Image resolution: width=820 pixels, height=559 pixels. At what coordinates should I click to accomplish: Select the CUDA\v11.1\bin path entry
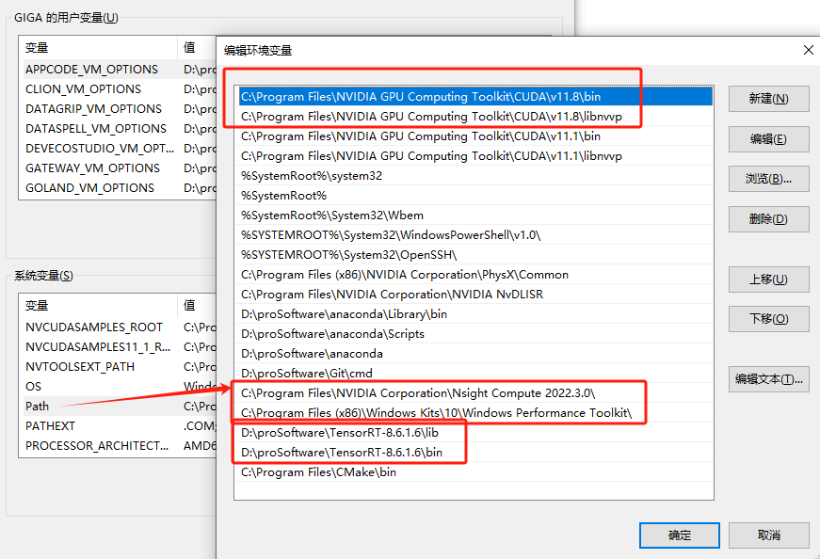474,136
